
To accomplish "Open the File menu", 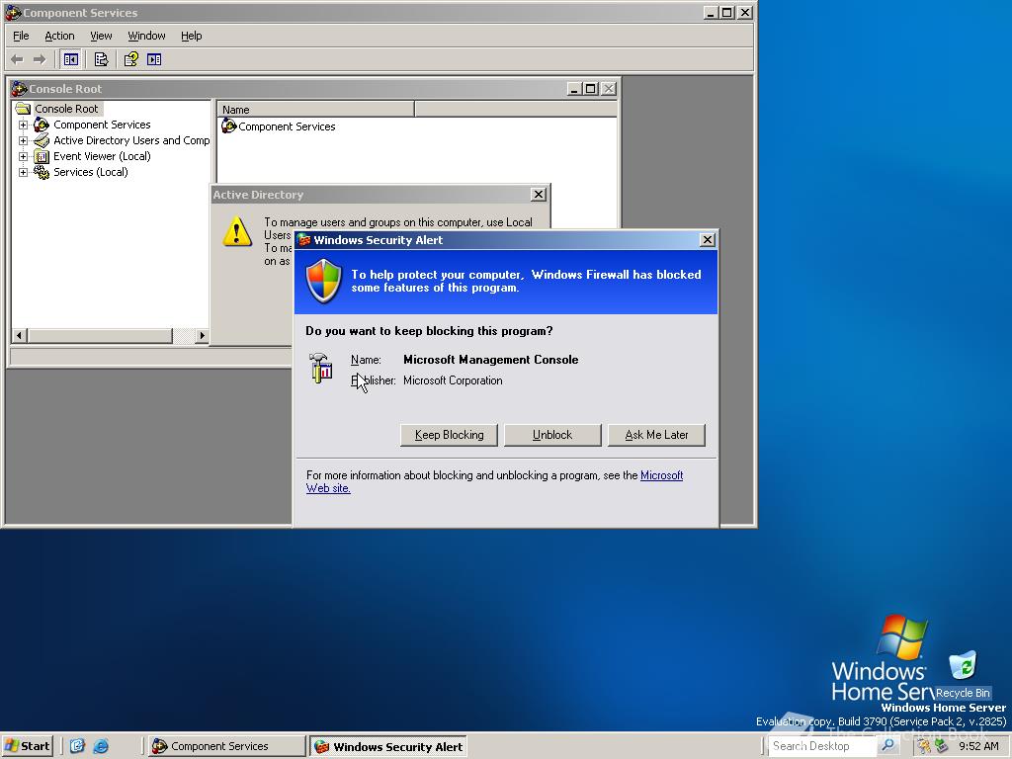I will point(21,36).
